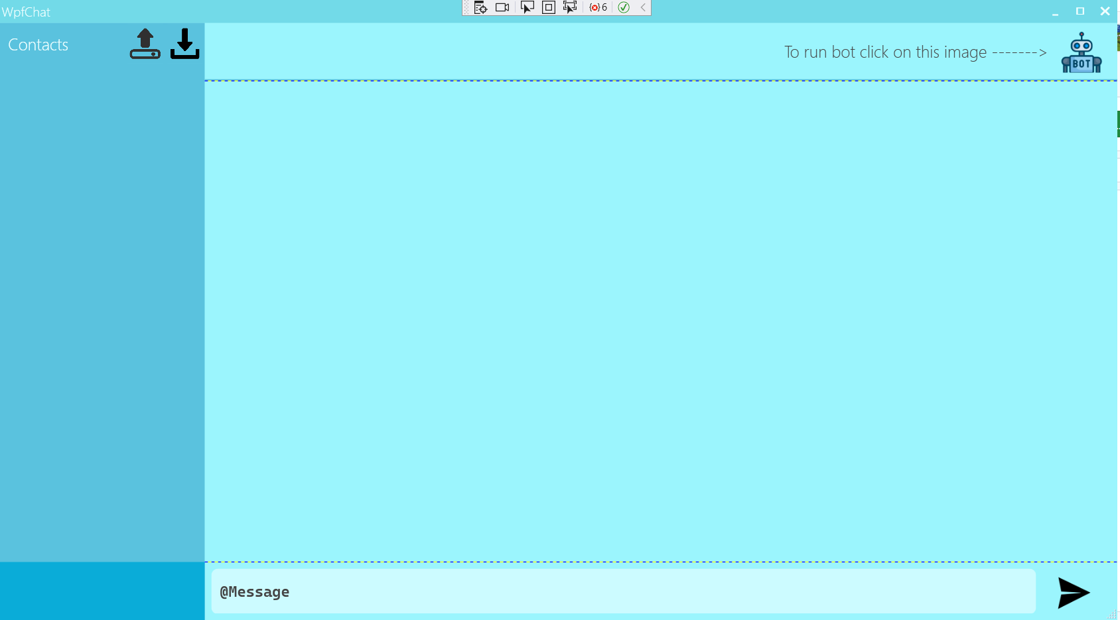Click the upload contacts icon
The height and width of the screenshot is (620, 1120).
point(145,43)
